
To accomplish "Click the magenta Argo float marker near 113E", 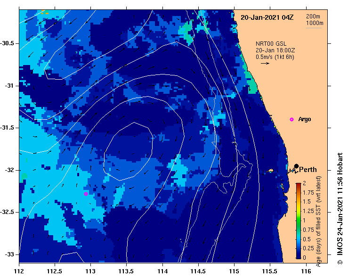I will coord(86,194).
